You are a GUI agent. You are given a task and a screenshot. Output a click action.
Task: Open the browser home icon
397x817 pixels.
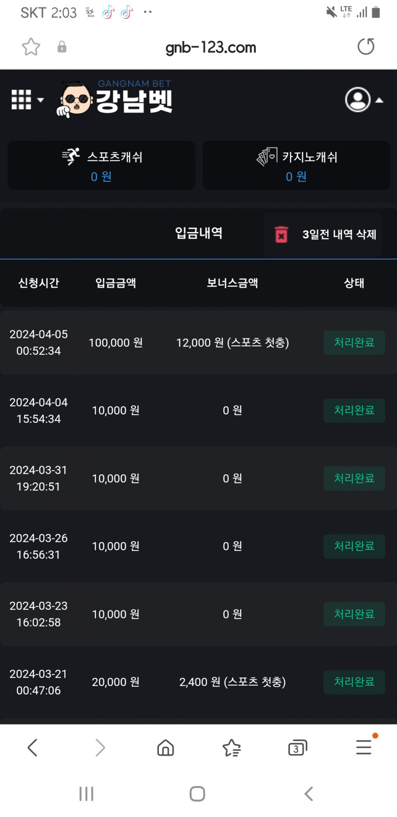tap(165, 747)
